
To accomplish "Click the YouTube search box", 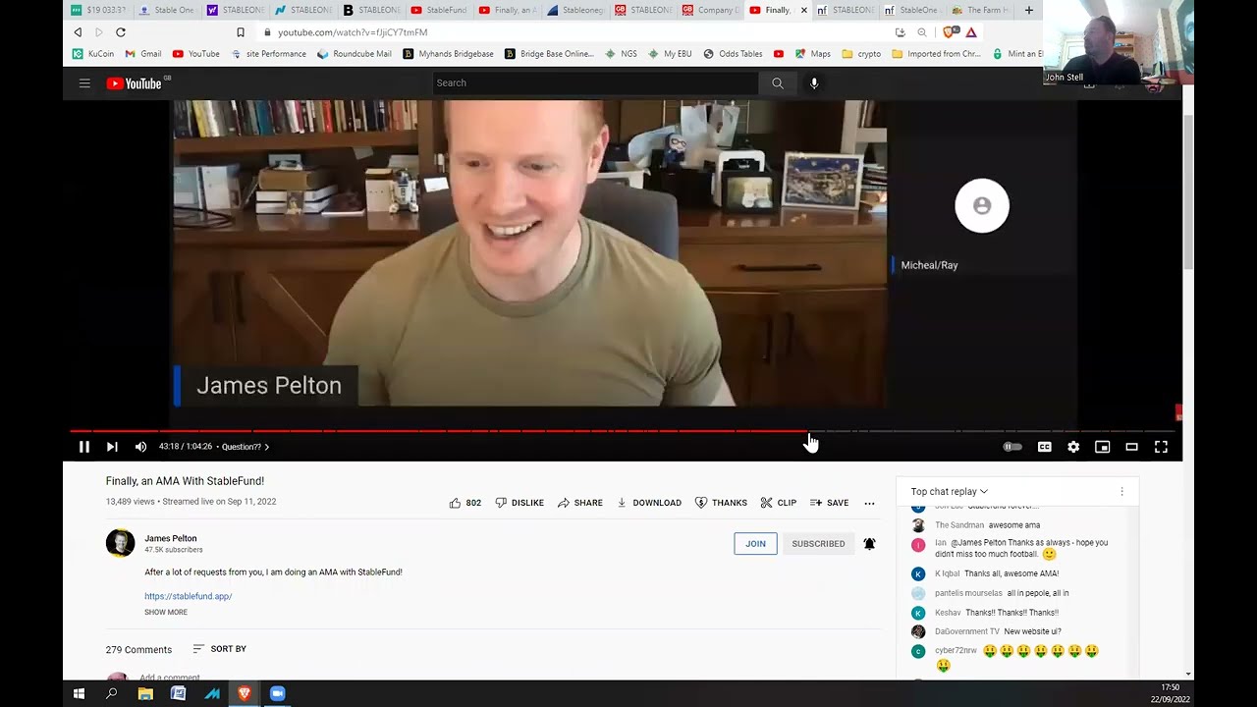I will tap(595, 82).
